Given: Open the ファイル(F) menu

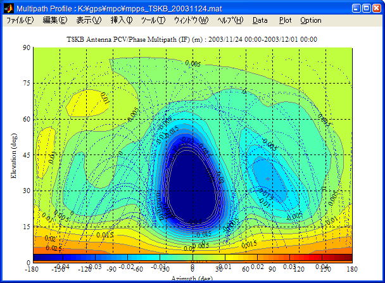Looking at the screenshot, I should click(x=20, y=20).
